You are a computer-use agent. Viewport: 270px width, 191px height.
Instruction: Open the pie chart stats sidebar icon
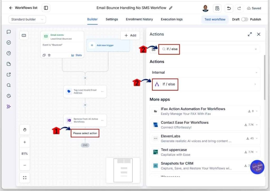(x=9, y=53)
